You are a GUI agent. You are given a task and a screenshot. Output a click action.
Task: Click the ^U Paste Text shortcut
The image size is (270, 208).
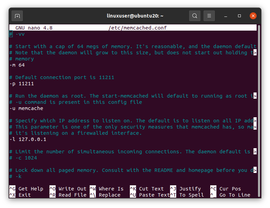(x=150, y=195)
